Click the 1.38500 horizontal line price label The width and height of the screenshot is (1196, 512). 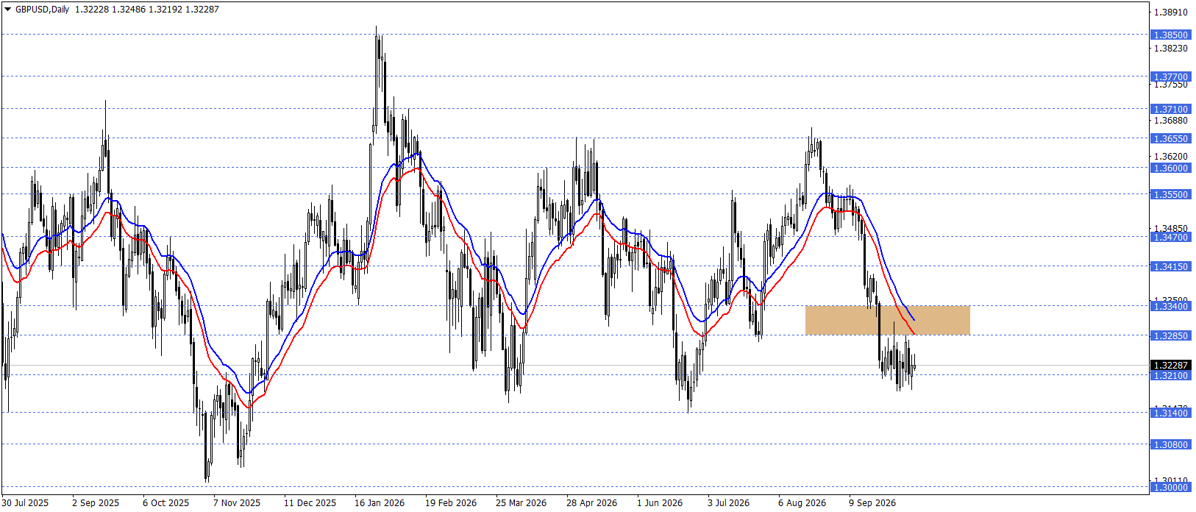pos(1170,35)
